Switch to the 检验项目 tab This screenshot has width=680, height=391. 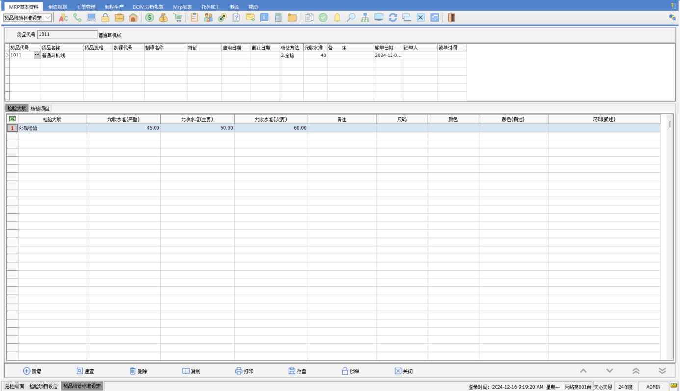[40, 109]
